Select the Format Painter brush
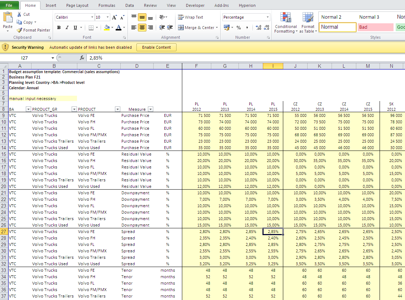 click(x=19, y=30)
